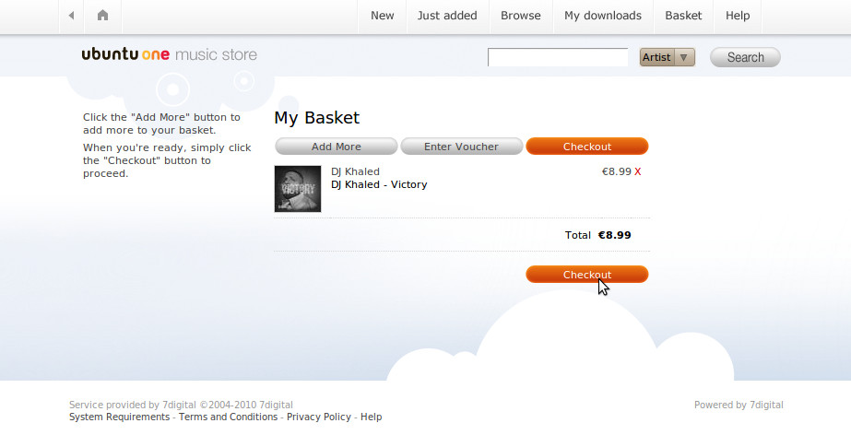Viewport: 851px width, 435px height.
Task: Switch to the Browse tab
Action: [x=521, y=16]
